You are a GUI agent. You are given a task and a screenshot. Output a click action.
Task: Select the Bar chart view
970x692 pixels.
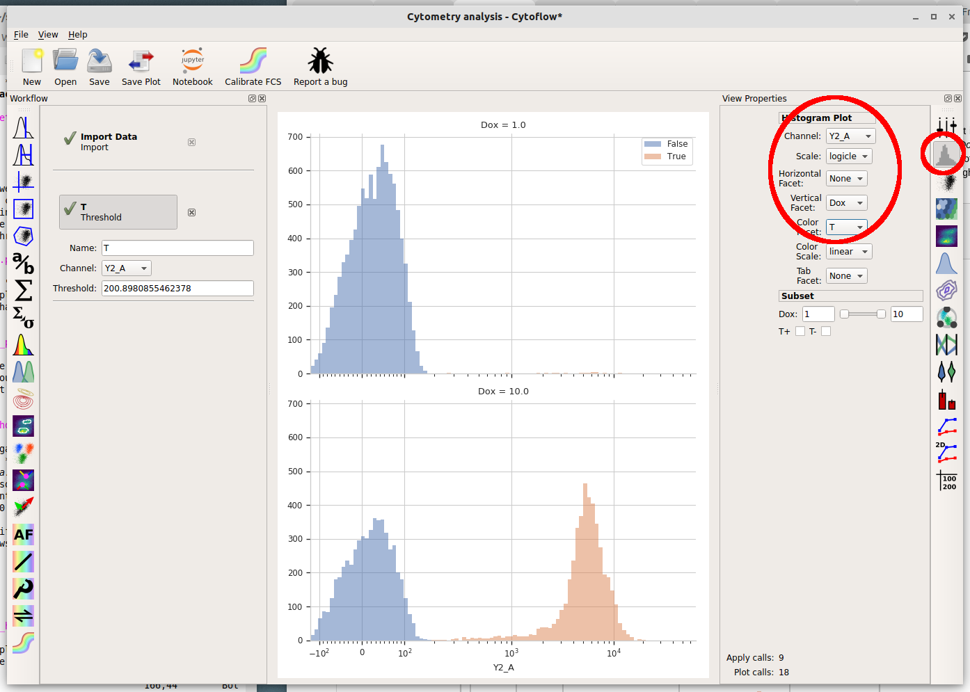point(946,399)
